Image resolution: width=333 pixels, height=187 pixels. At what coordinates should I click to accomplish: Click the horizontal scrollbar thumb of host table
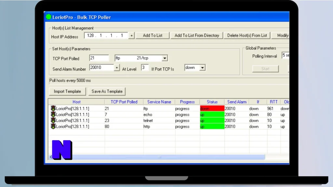click(159, 157)
